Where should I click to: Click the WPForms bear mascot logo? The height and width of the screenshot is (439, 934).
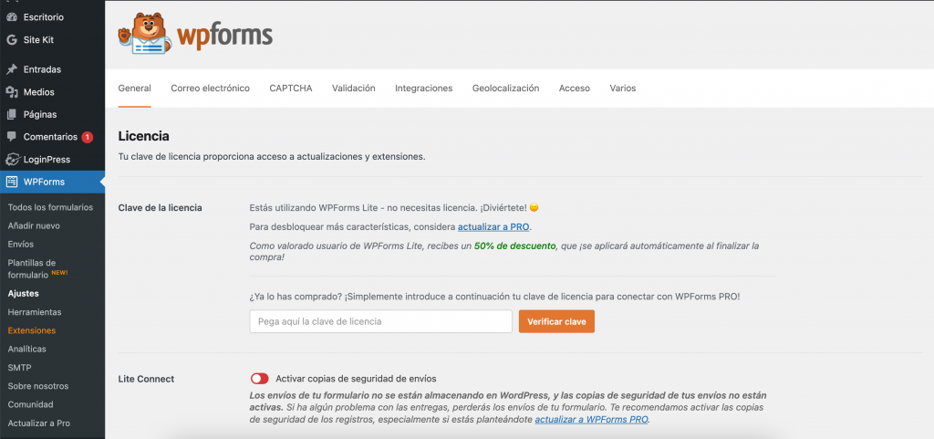pos(144,36)
